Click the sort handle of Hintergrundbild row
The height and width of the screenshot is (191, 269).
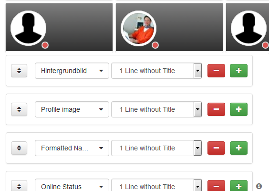19,71
